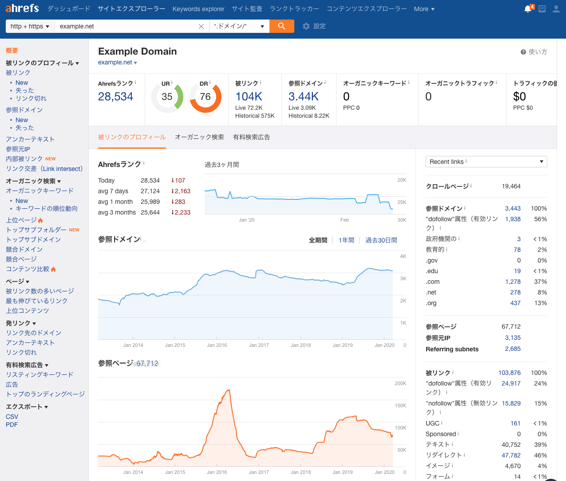The height and width of the screenshot is (481, 566).
Task: Click the Ahrefs logo
Action: pos(22,8)
